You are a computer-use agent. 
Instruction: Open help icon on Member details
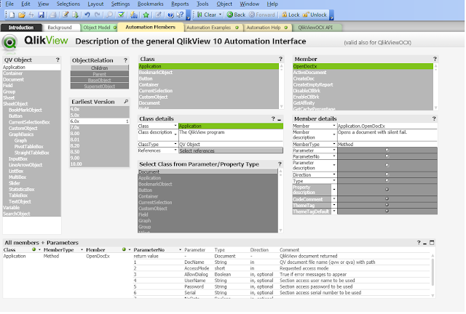pos(434,118)
